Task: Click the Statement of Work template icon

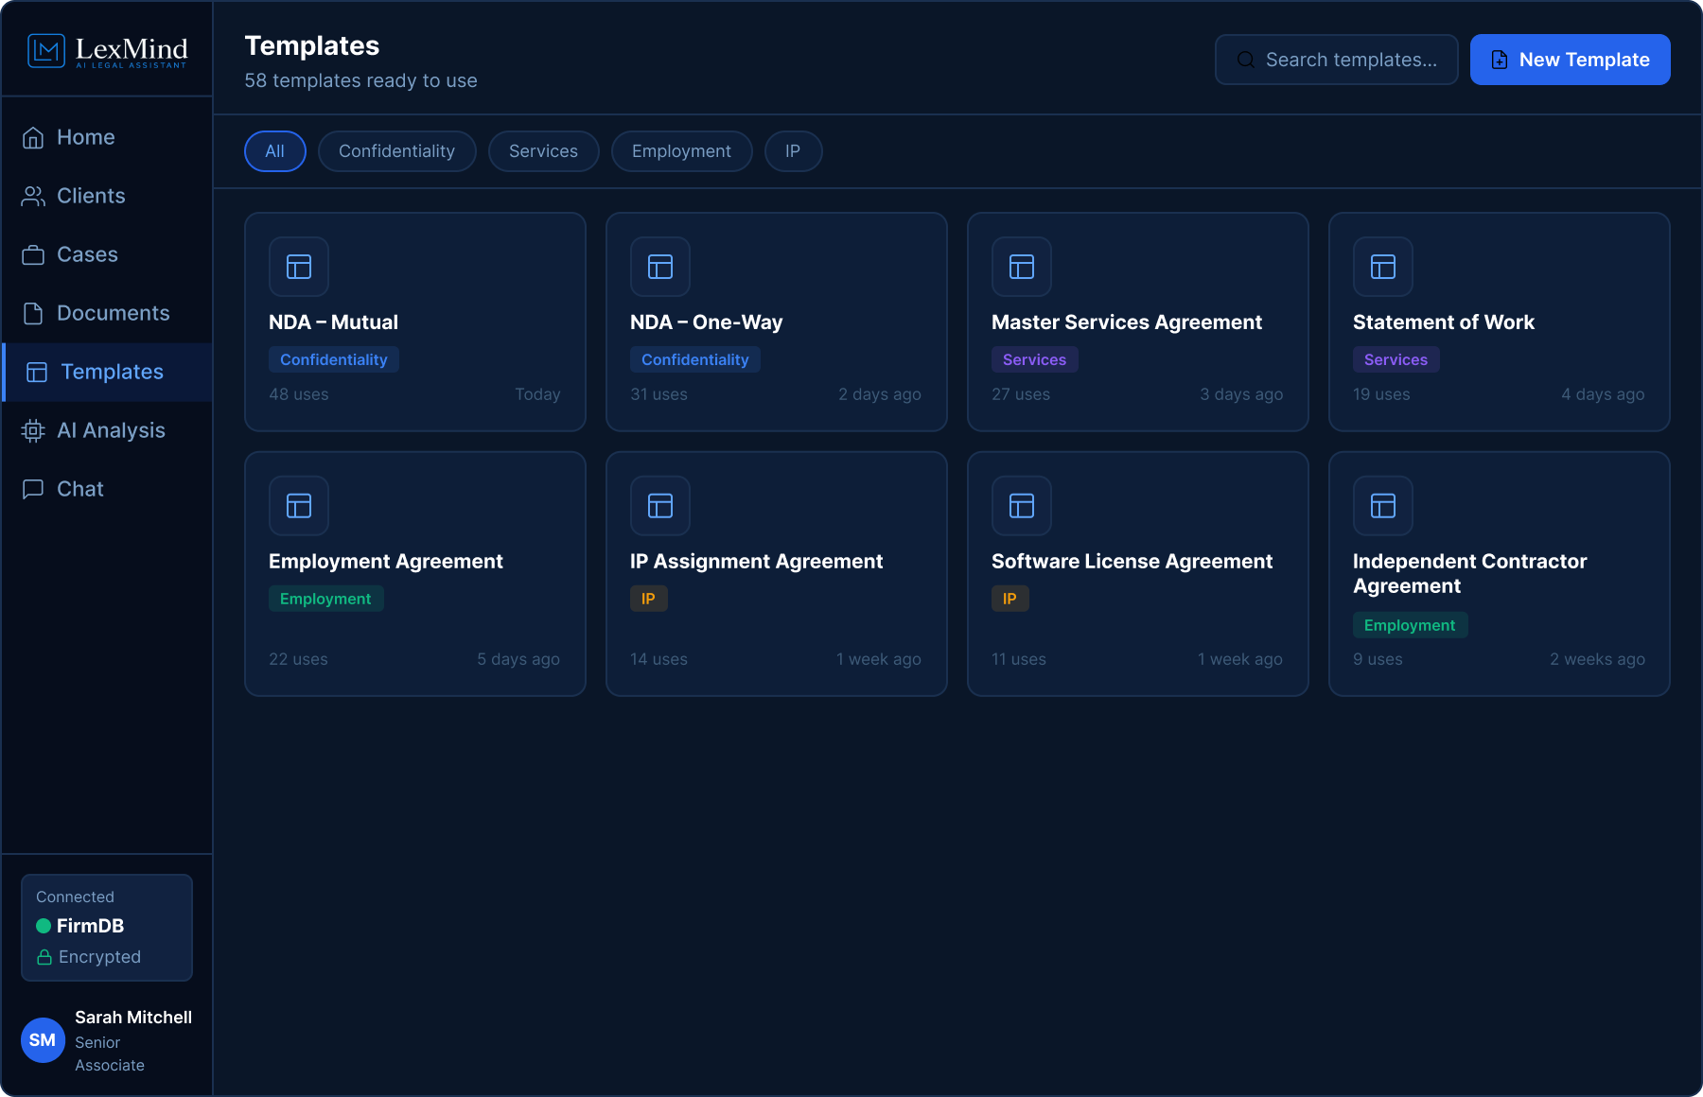Action: coord(1383,267)
